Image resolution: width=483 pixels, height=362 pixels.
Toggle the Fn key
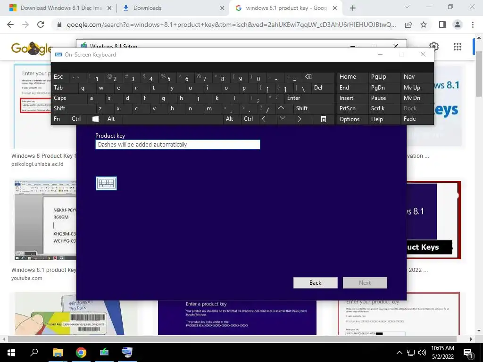(x=60, y=119)
